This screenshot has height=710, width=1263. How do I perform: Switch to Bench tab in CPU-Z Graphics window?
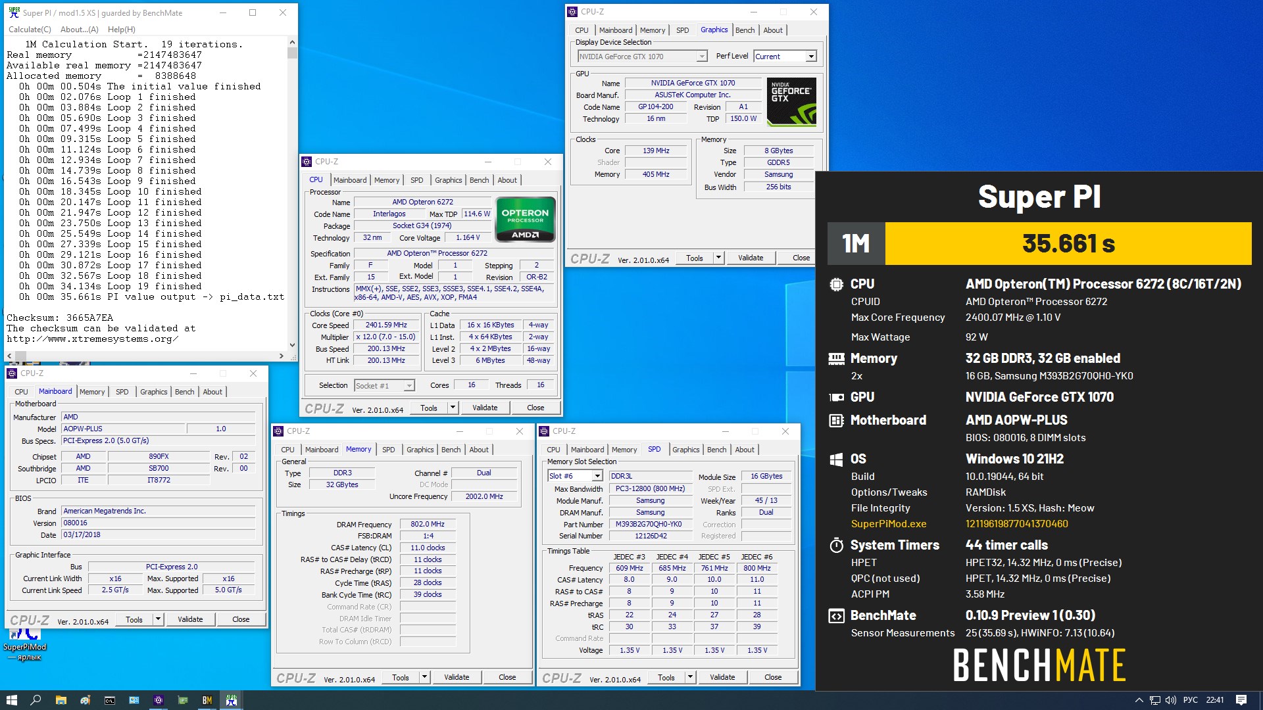pyautogui.click(x=745, y=30)
